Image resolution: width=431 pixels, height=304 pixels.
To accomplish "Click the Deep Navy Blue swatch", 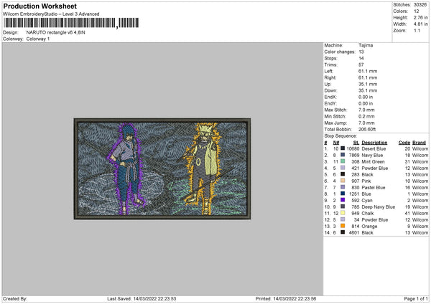I will 344,206.
